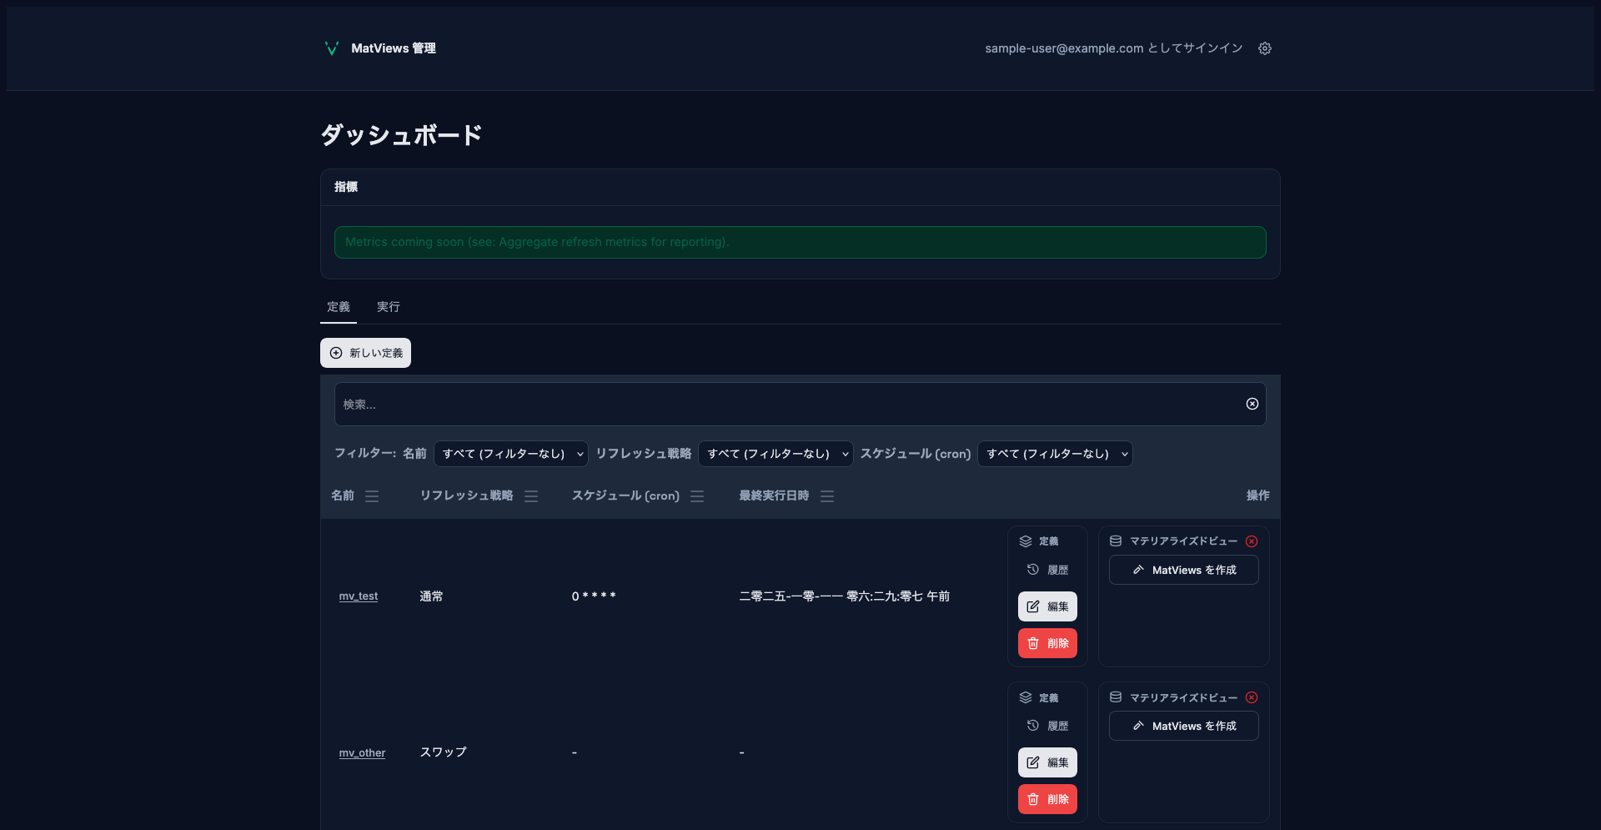Click the red X status icon in mv_test row
This screenshot has width=1601, height=830.
coord(1252,541)
